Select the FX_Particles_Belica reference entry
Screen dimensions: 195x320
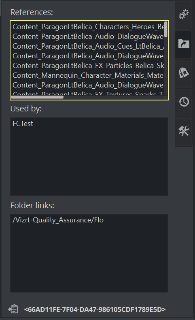coord(88,66)
